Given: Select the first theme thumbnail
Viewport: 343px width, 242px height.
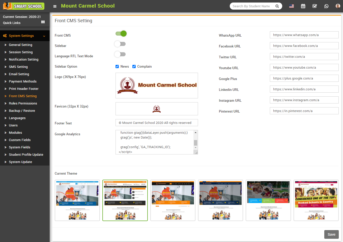Looking at the screenshot, I should click(x=77, y=200).
